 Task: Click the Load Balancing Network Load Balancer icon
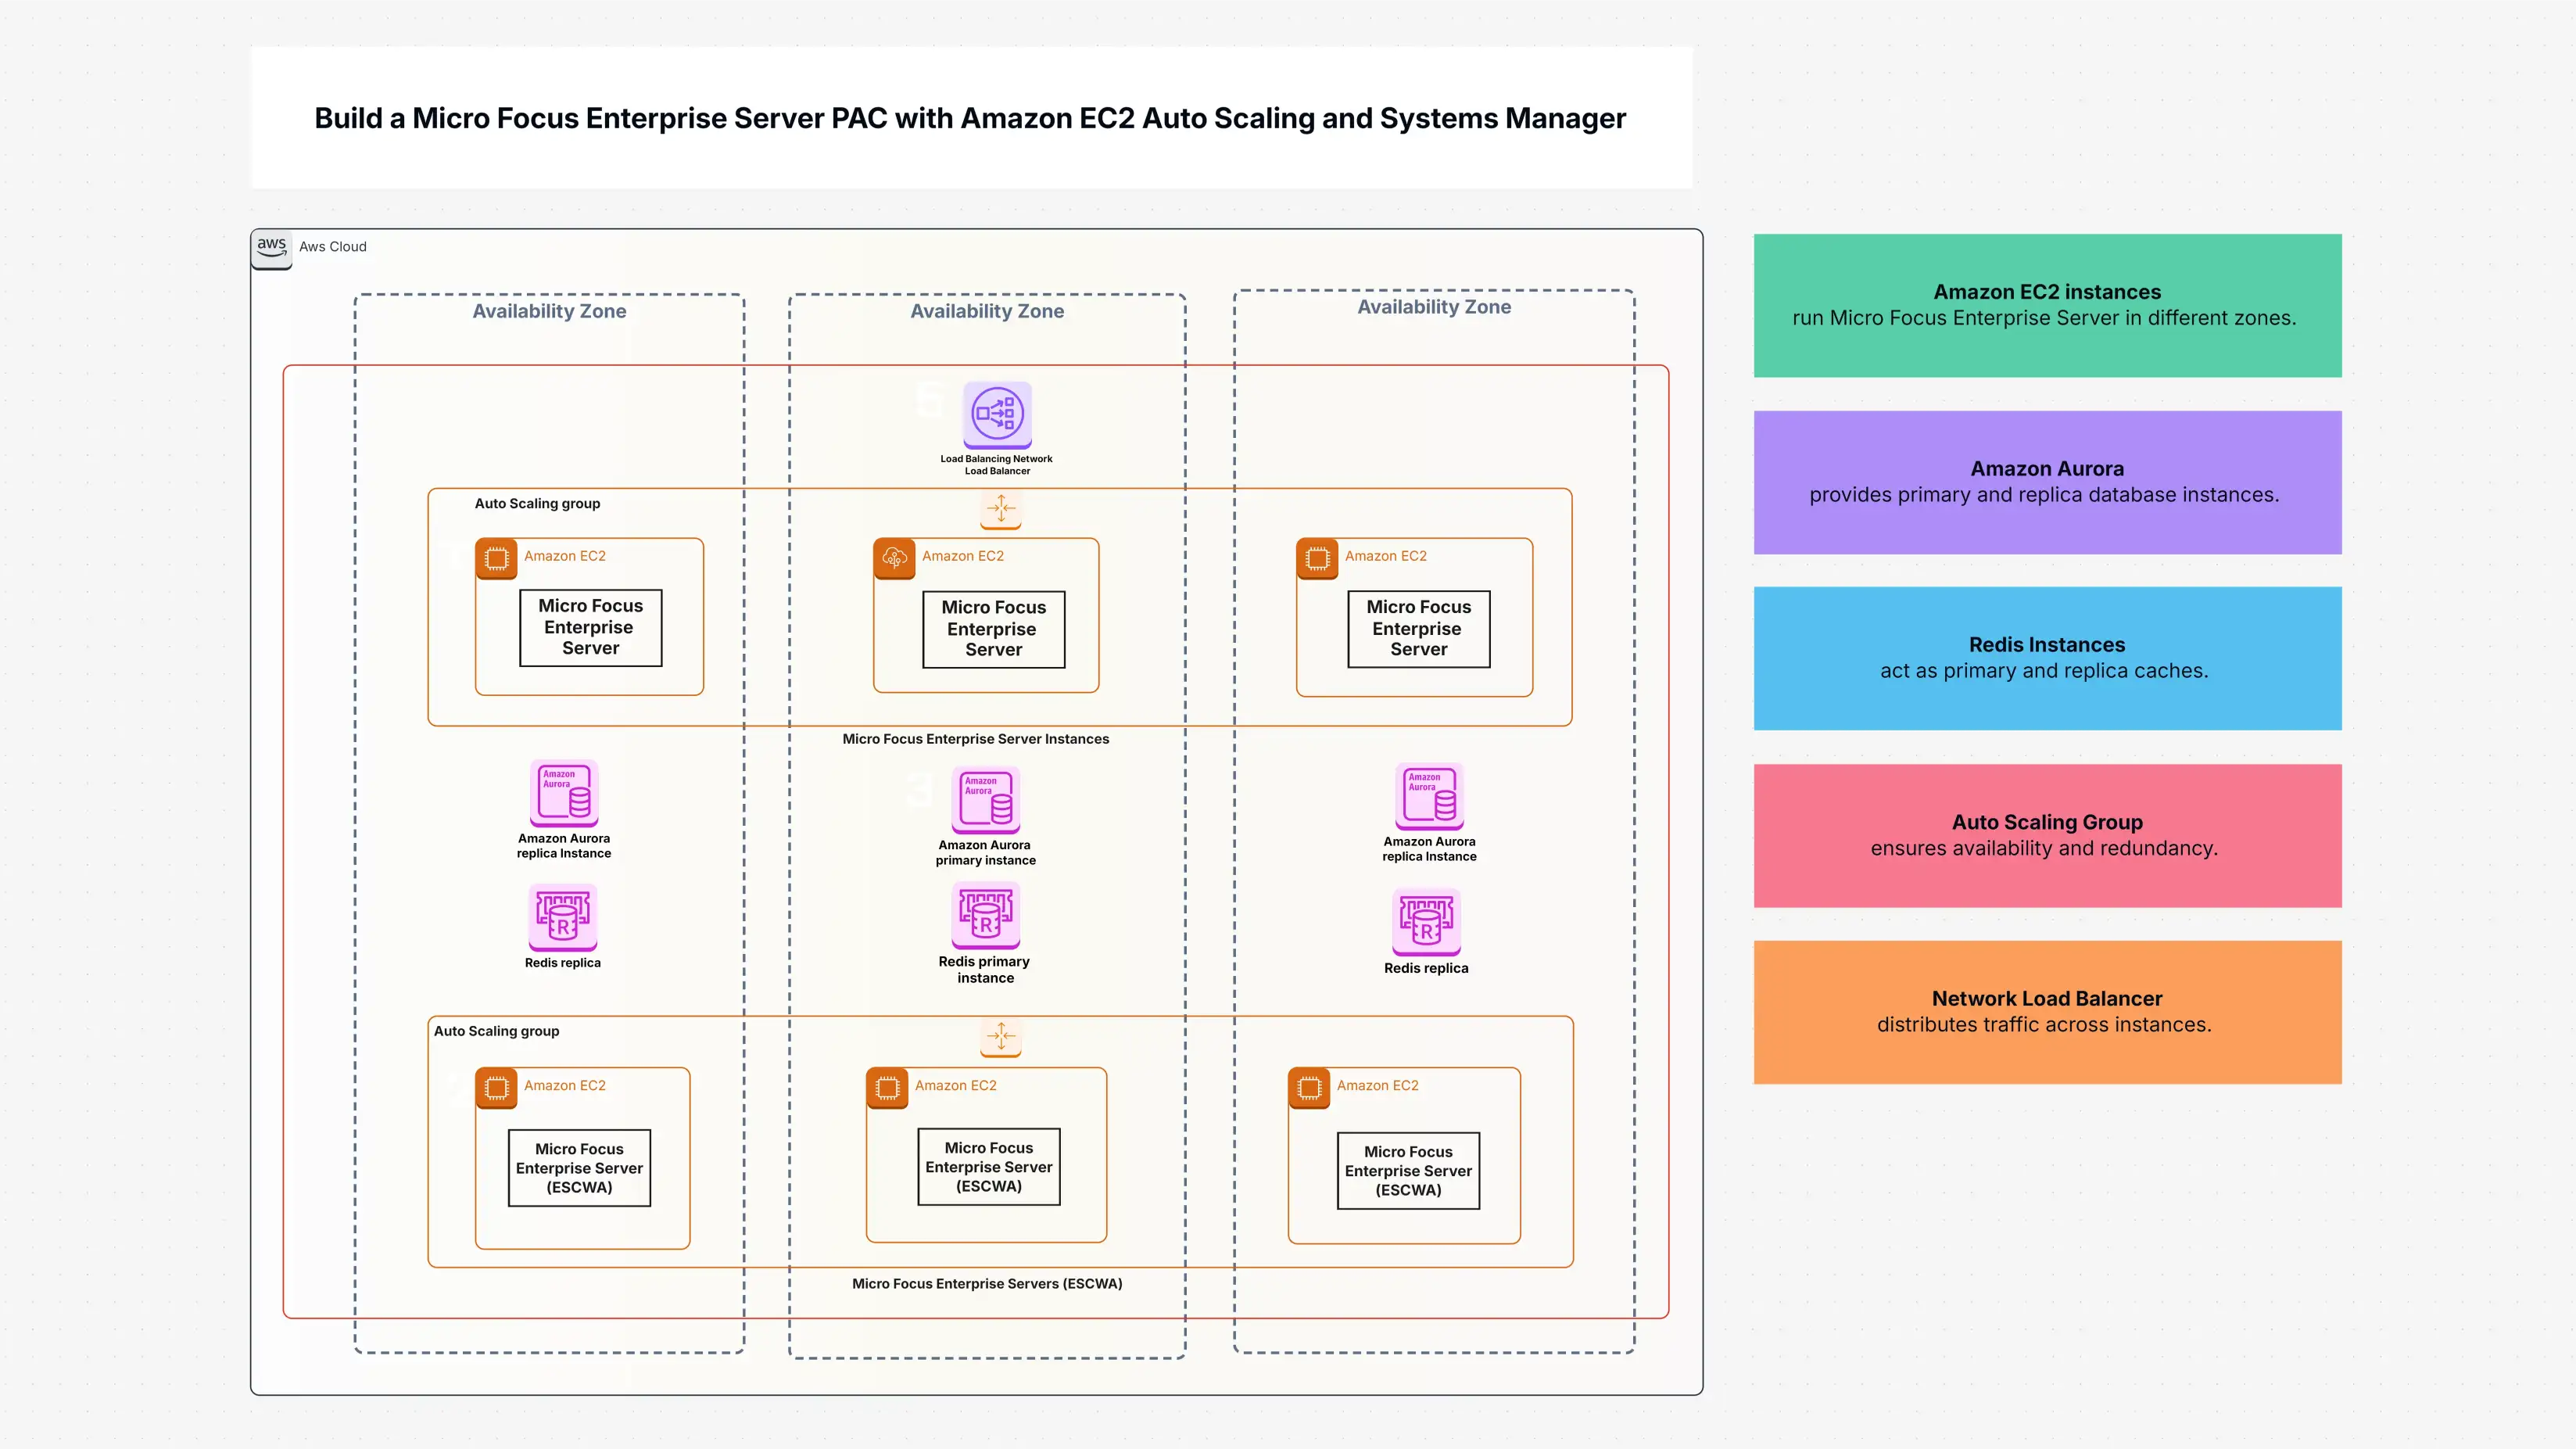(997, 417)
